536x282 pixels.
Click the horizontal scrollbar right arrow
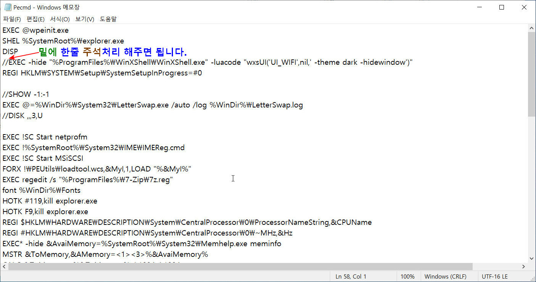coord(524,266)
